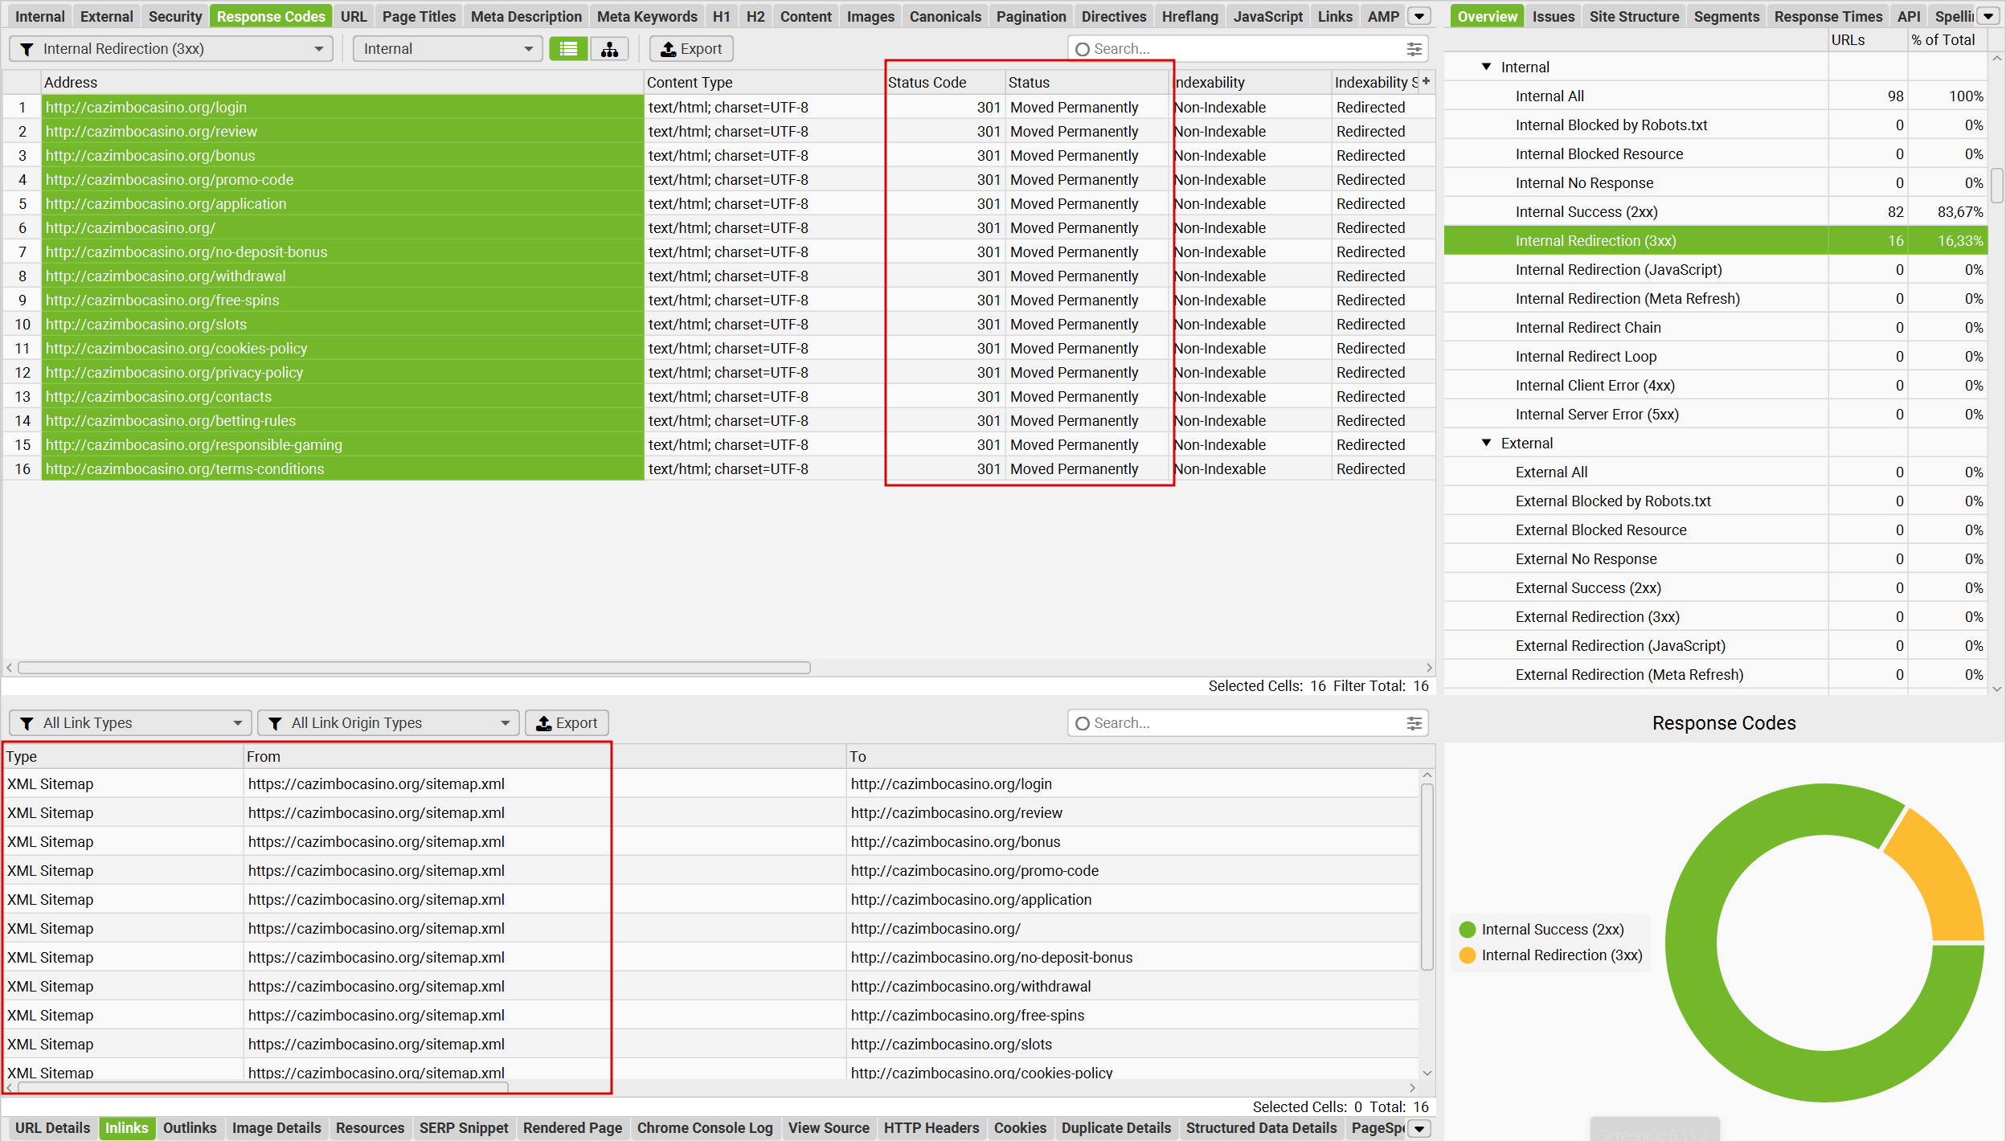
Task: Open Internal Redirection (3xx) filter dropdown
Action: pos(171,49)
